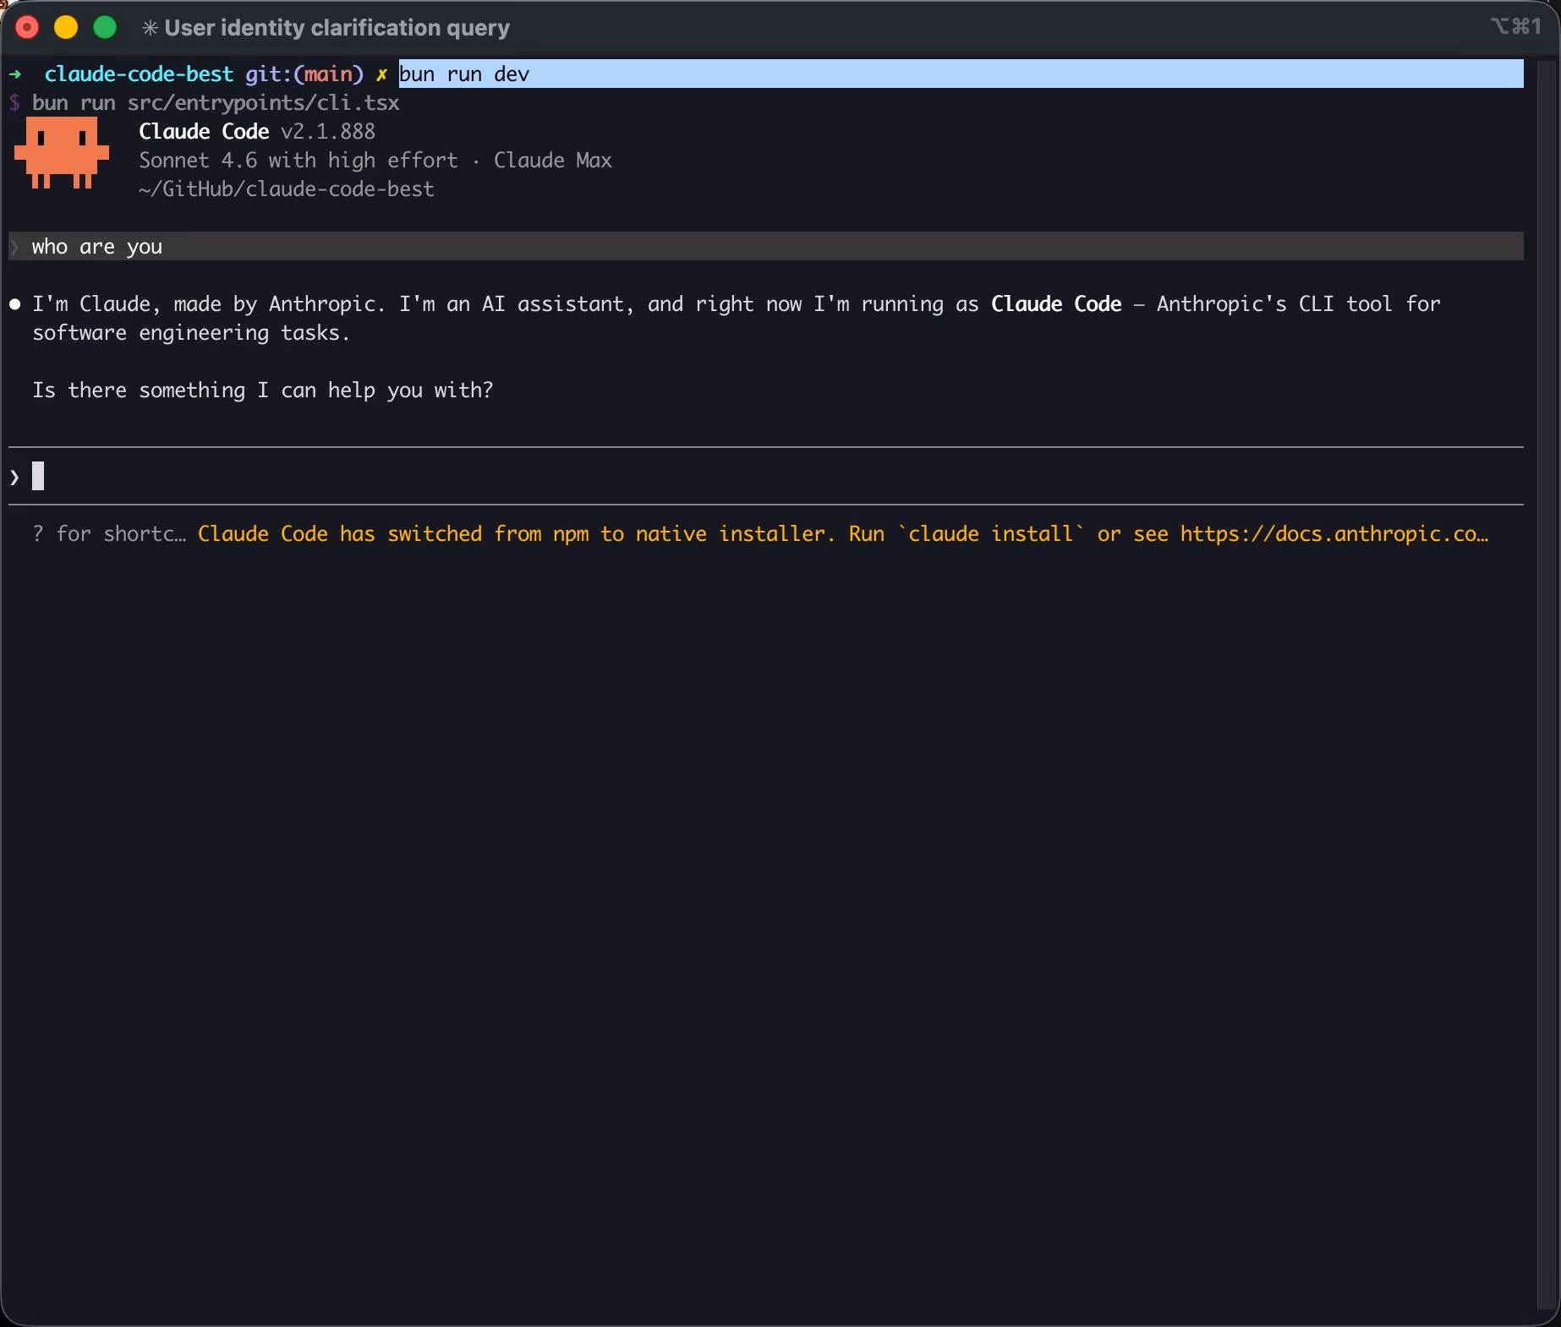Click the version number 'v2.1.888'
Viewport: 1561px width, 1327px height.
click(328, 132)
